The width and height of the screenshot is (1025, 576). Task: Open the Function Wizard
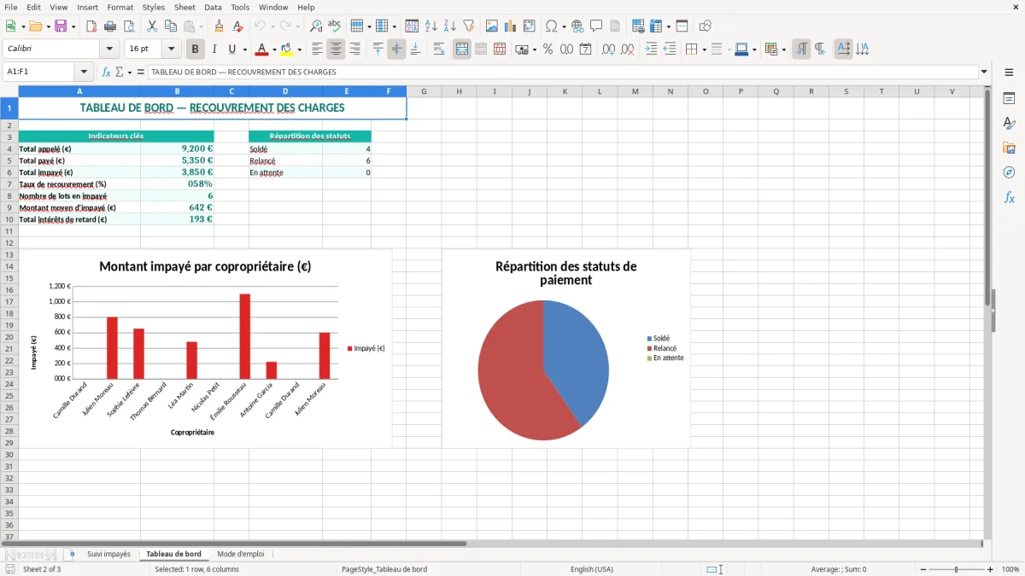[106, 73]
